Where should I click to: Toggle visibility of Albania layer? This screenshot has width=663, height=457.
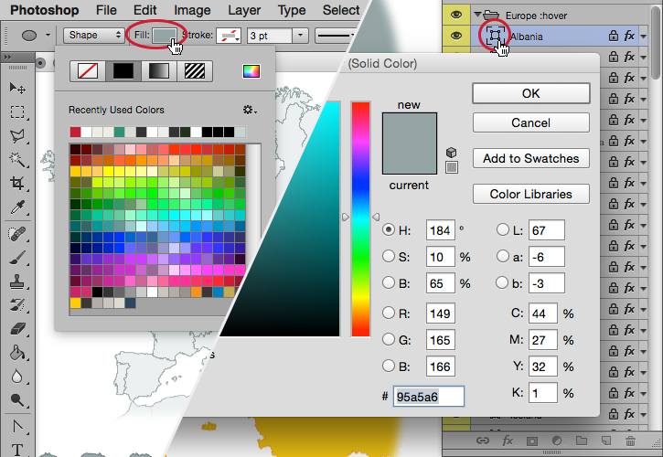coord(455,36)
